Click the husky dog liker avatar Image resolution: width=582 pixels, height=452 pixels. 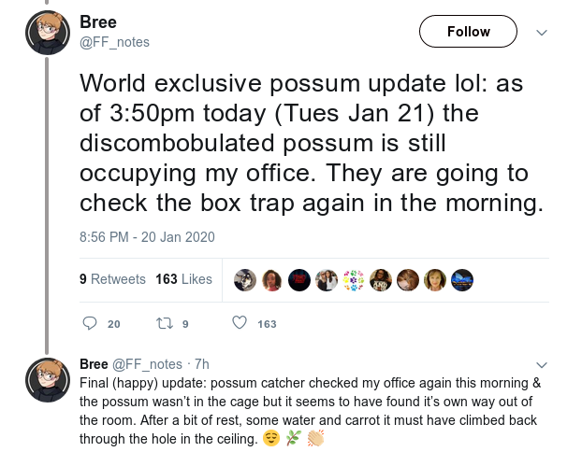tap(245, 279)
